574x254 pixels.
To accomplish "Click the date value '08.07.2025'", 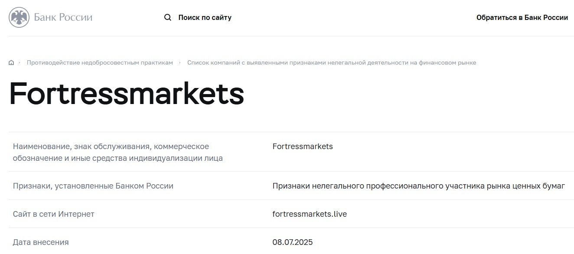I will tap(293, 242).
